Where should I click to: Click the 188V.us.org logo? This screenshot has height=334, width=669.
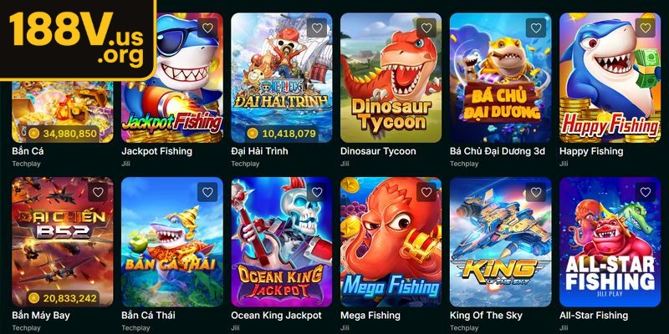(77, 39)
